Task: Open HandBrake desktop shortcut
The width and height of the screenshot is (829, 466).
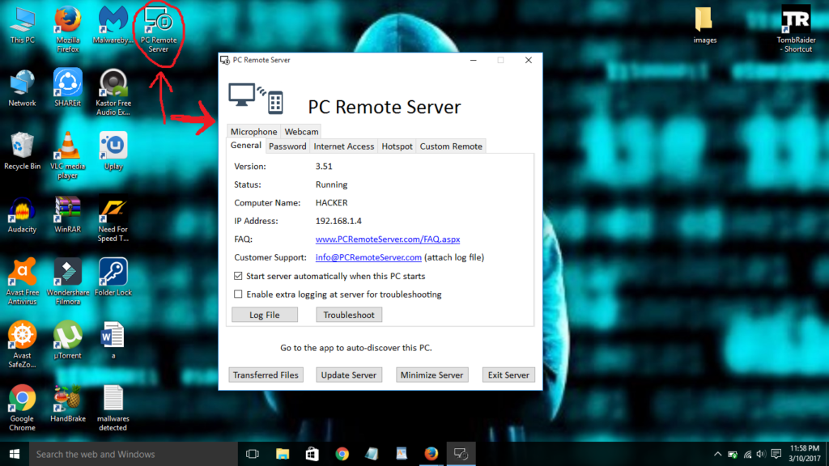Action: pos(68,404)
